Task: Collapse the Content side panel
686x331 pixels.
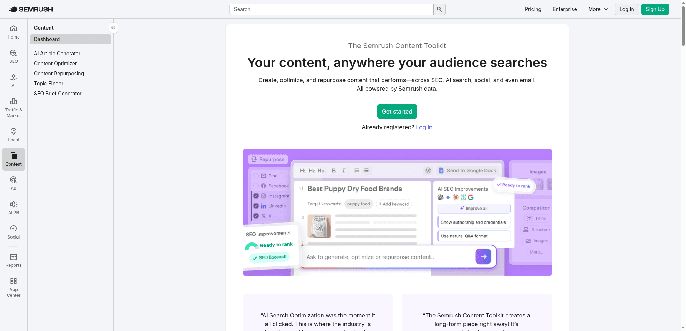Action: (113, 28)
